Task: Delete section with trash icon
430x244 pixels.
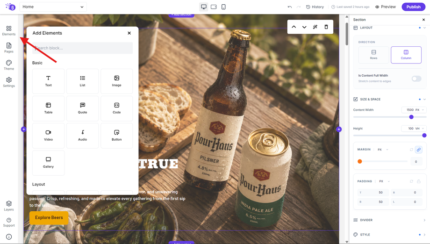Action: (326, 27)
